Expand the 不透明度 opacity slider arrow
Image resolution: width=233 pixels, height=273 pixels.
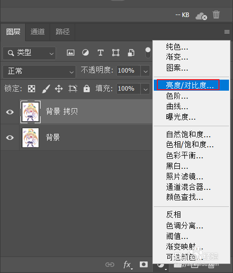(x=145, y=71)
